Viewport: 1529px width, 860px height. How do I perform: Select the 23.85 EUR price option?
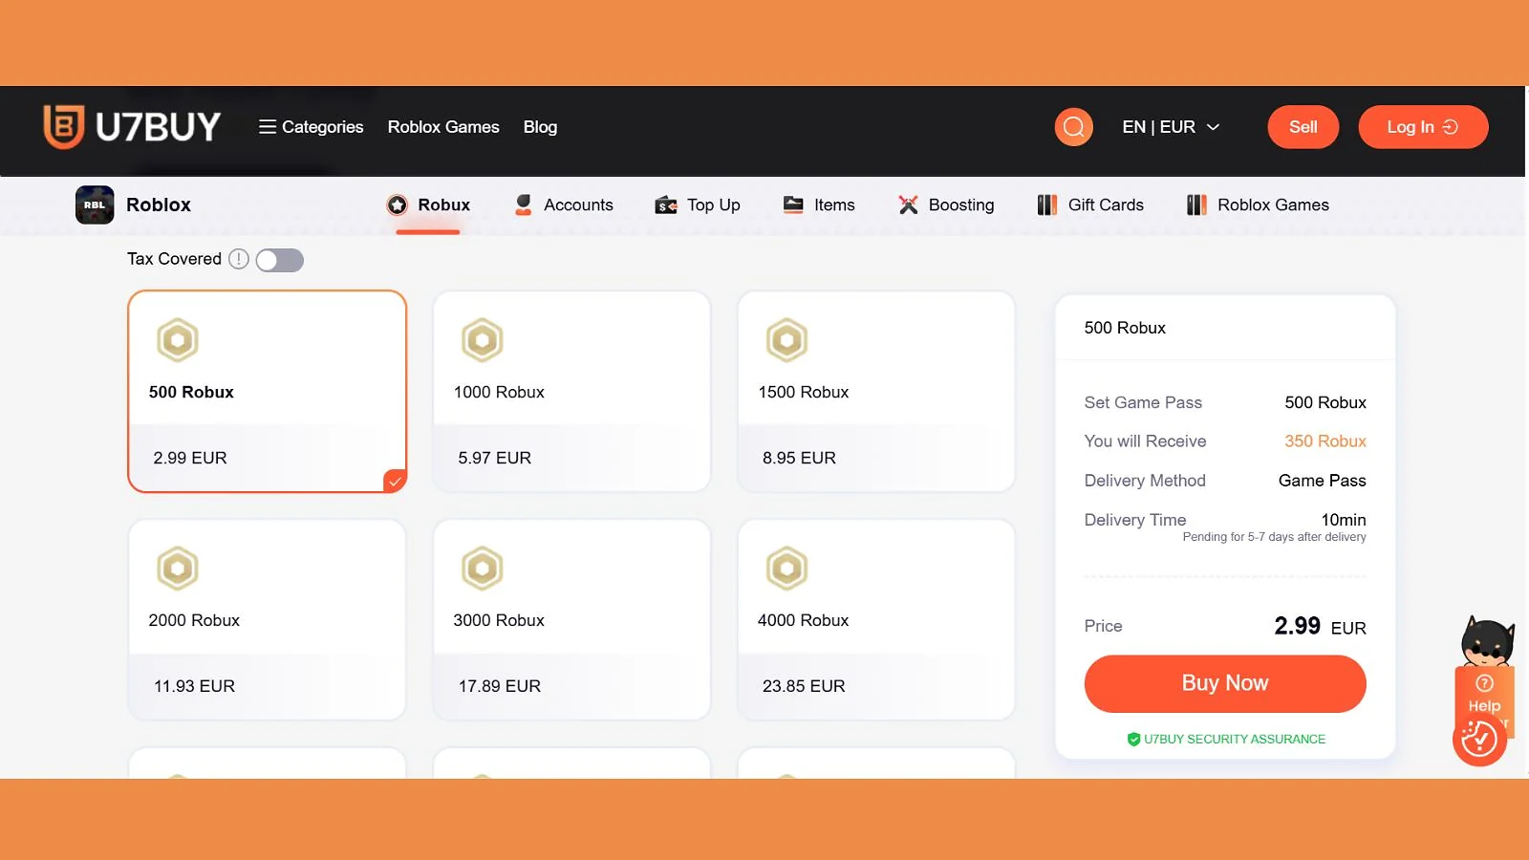(x=804, y=686)
